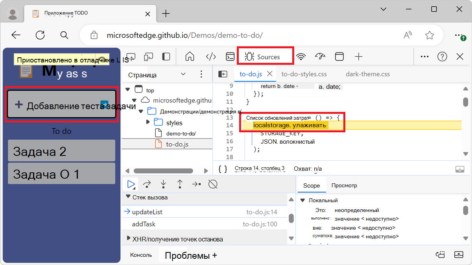Deactivate all breakpoints

coord(213,184)
